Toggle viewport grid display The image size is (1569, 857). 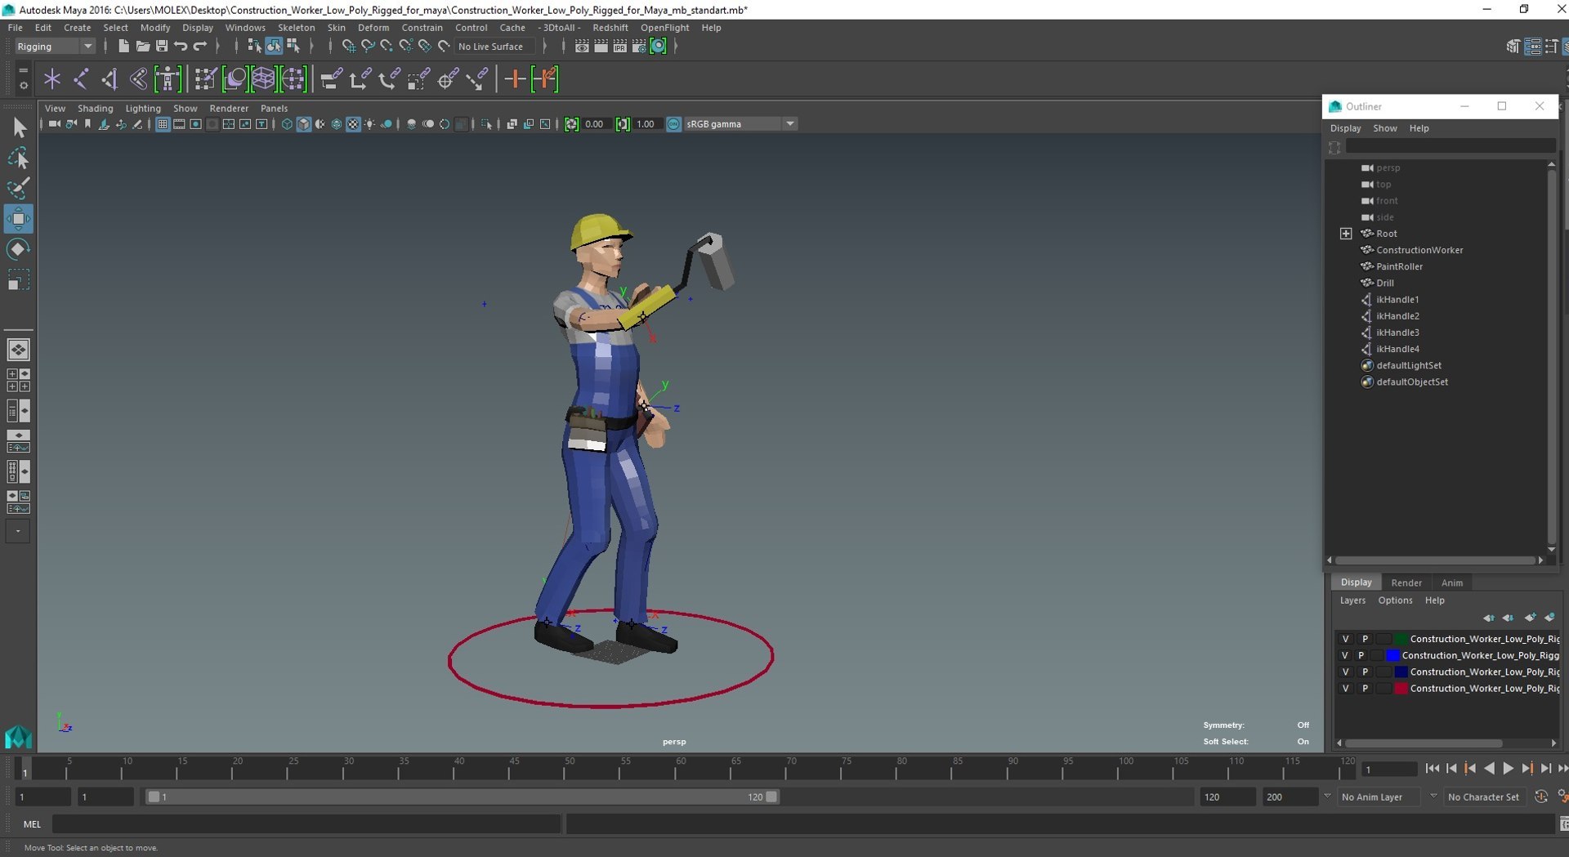tap(163, 124)
